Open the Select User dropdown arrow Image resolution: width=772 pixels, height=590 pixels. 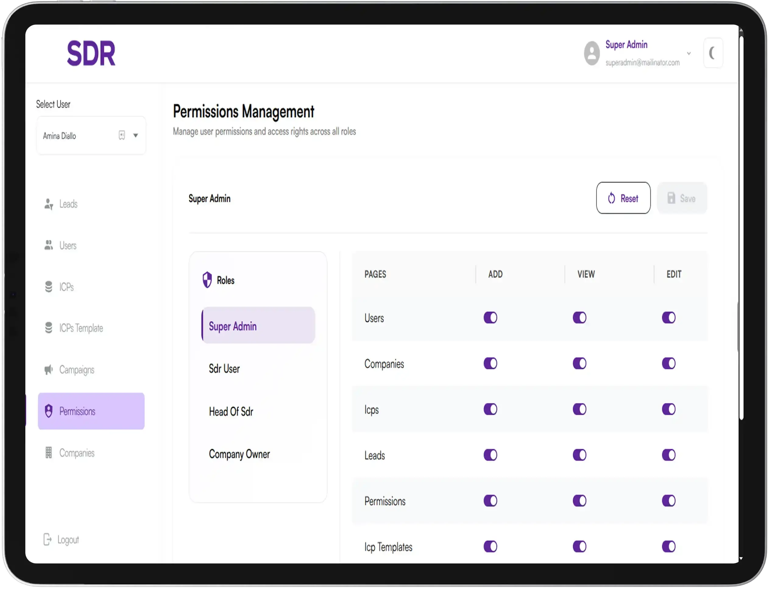click(x=136, y=136)
